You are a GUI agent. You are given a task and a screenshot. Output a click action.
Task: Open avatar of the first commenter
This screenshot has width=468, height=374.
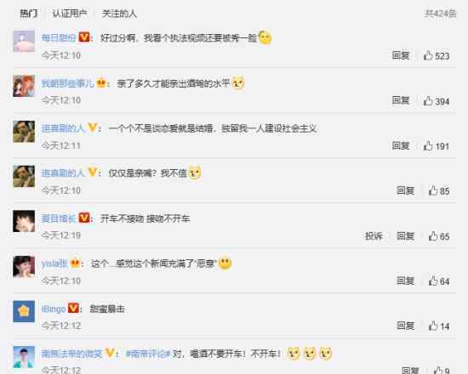24,42
